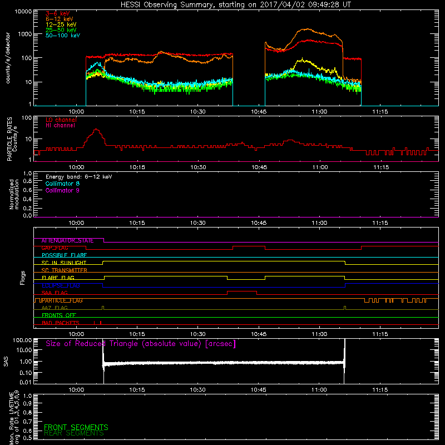Click the FRONT SEGMENTS legend label
The image size is (445, 445).
point(76,427)
